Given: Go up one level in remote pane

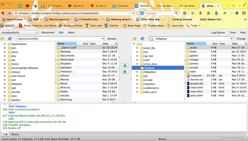Looking at the screenshot, I should pyautogui.click(x=135, y=39).
